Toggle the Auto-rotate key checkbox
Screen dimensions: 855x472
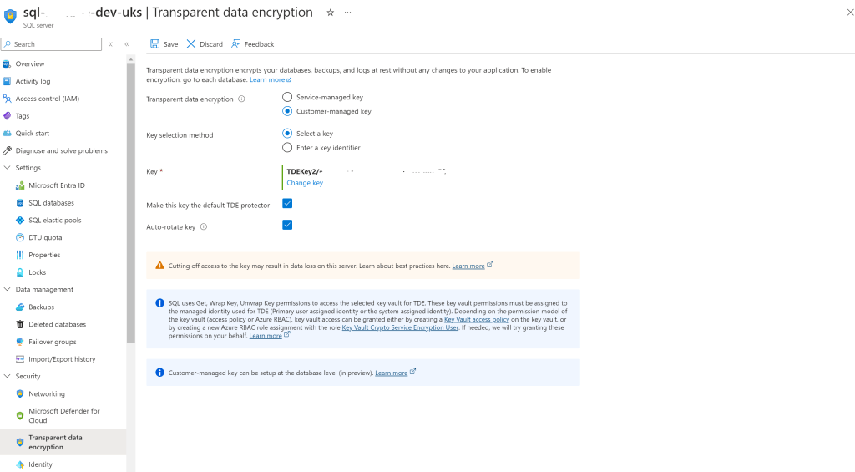287,225
